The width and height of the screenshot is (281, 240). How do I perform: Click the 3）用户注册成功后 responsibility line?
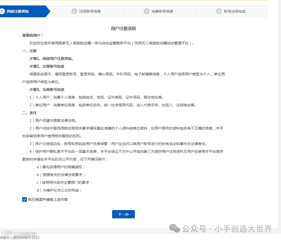118,144
